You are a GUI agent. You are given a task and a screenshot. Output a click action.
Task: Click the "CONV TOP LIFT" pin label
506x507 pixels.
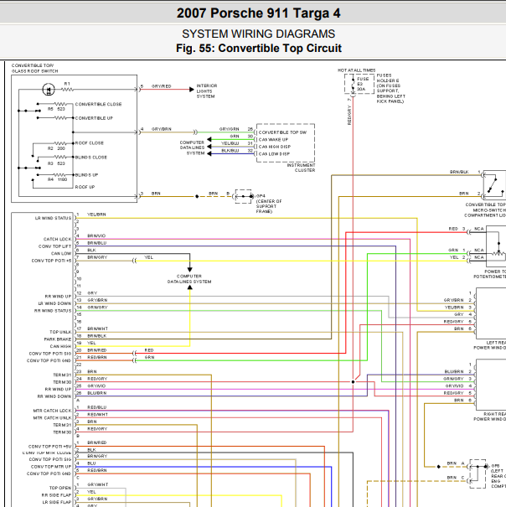54,246
